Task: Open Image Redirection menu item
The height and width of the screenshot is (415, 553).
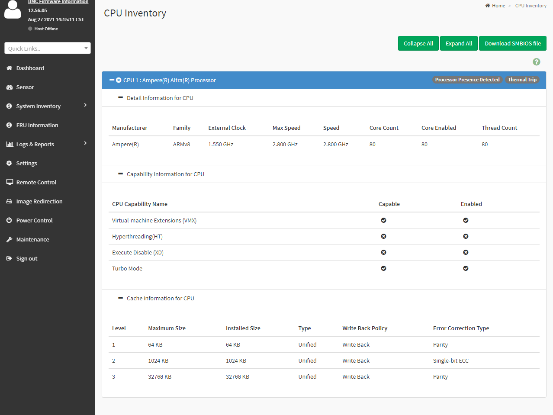Action: click(48, 201)
